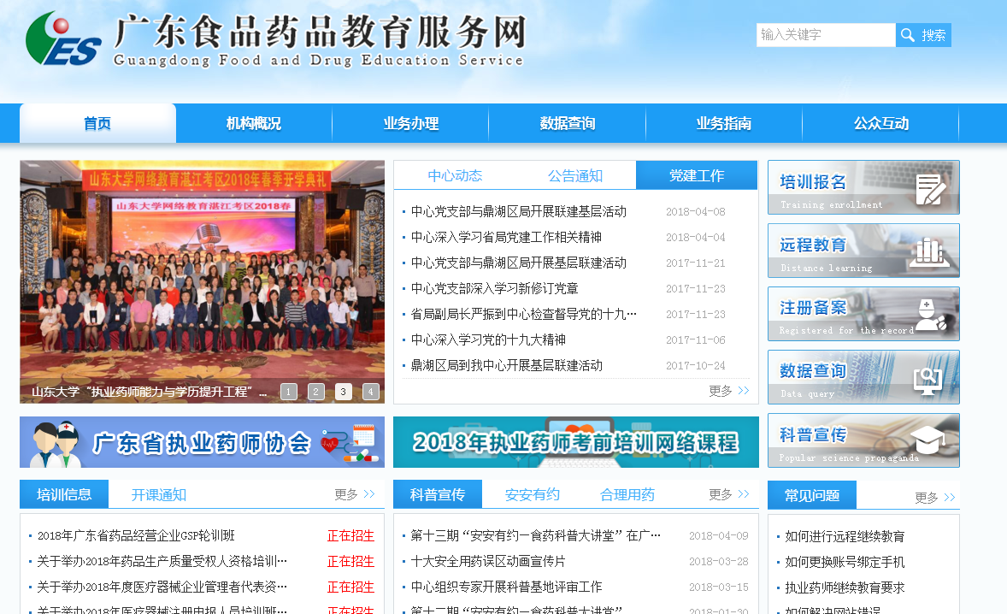Click the 2018年执业药师考前培训网络课程 banner
This screenshot has height=614, width=1007.
point(575,442)
